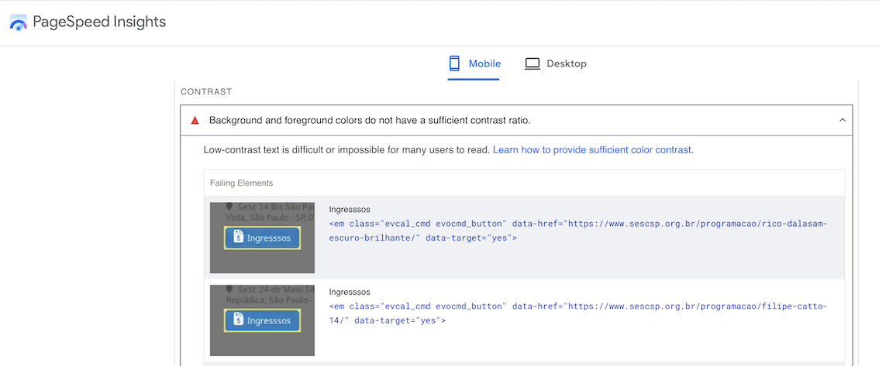The image size is (879, 366).
Task: Open the Sesc 24 de Maio Ingresssos thumbnail
Action: tap(262, 320)
